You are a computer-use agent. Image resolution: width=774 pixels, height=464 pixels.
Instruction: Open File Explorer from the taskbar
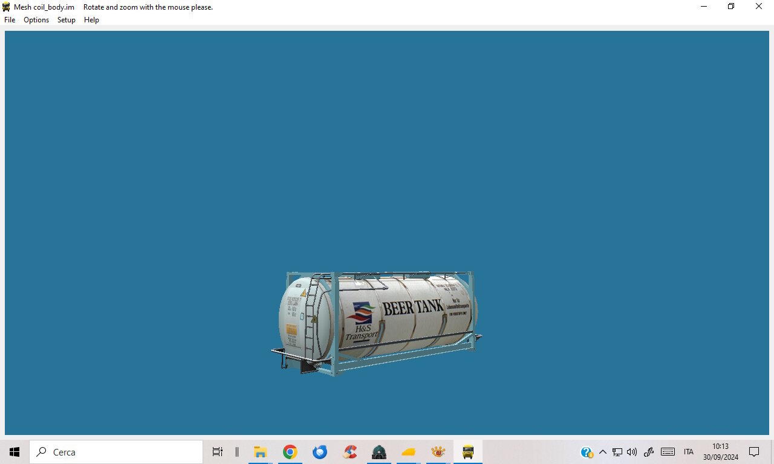point(260,452)
